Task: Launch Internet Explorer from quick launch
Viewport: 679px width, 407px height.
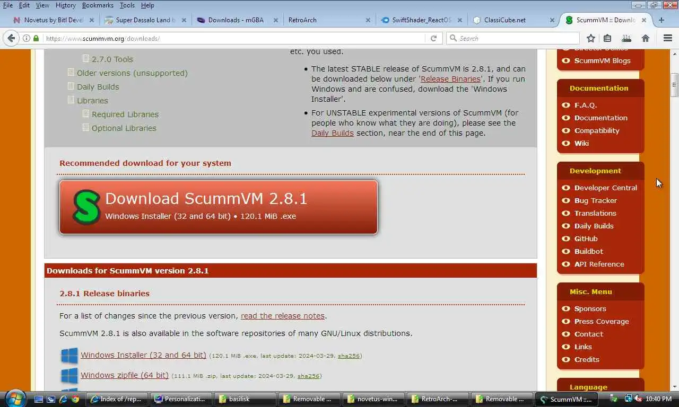Action: [x=63, y=399]
